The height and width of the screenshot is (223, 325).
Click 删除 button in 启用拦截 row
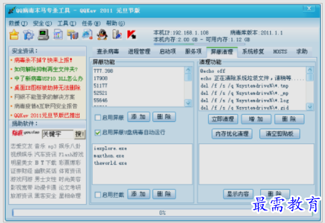(164, 194)
